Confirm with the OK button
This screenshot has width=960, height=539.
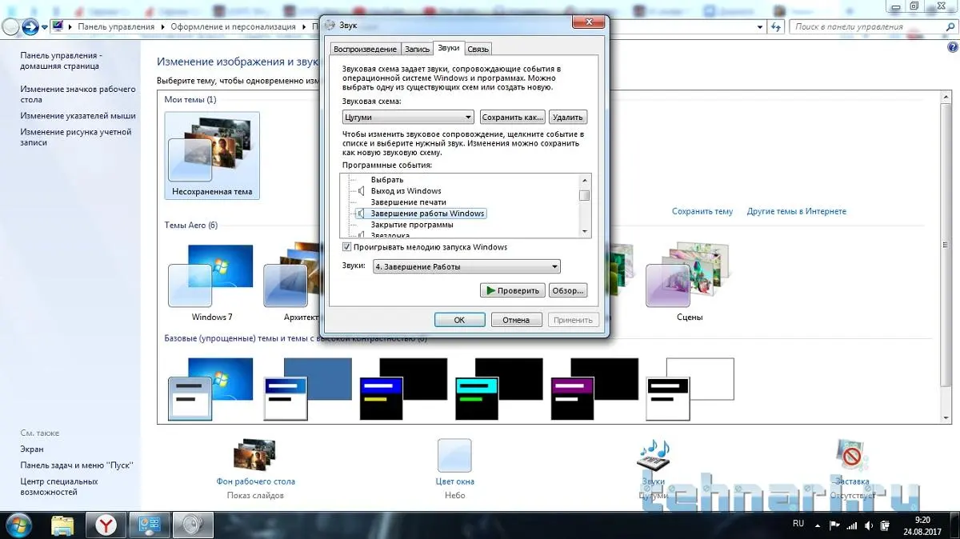click(x=459, y=320)
